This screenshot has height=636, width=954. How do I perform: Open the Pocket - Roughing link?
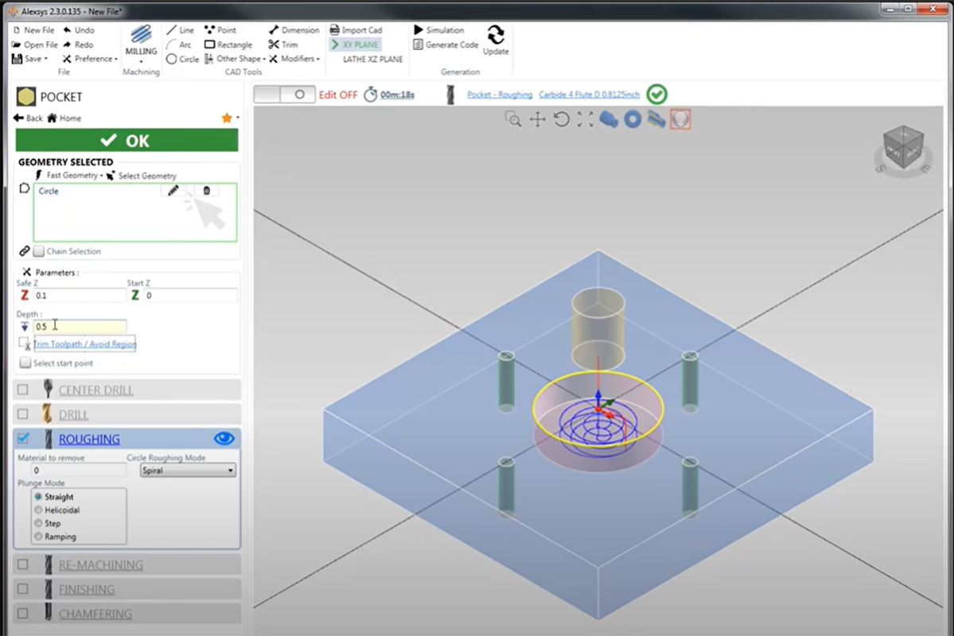point(500,95)
